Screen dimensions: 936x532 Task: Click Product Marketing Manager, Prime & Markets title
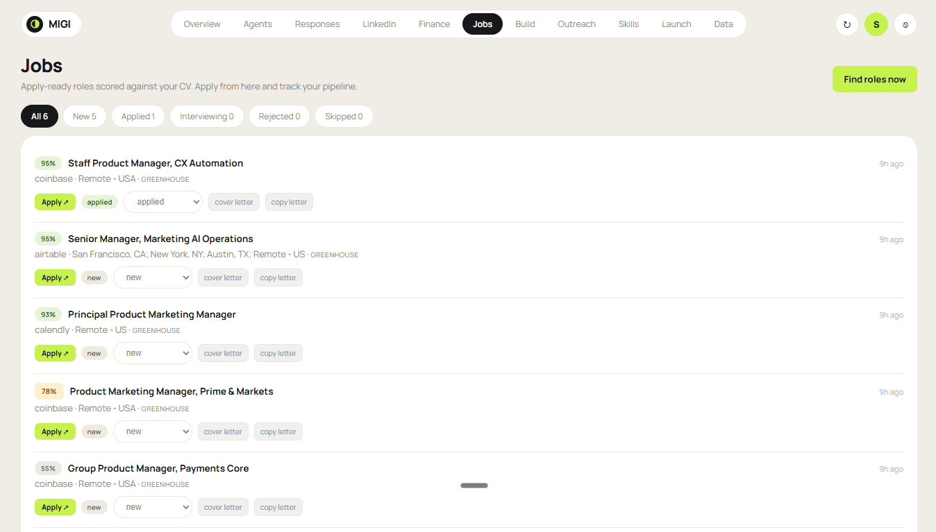(172, 391)
